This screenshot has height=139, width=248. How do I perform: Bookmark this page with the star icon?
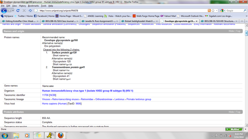pos(213,10)
